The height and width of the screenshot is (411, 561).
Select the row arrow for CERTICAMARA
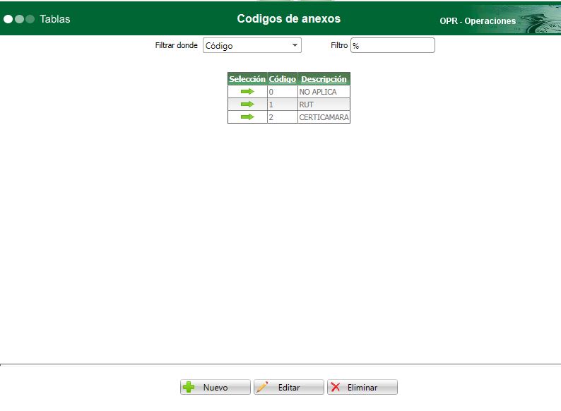[247, 117]
